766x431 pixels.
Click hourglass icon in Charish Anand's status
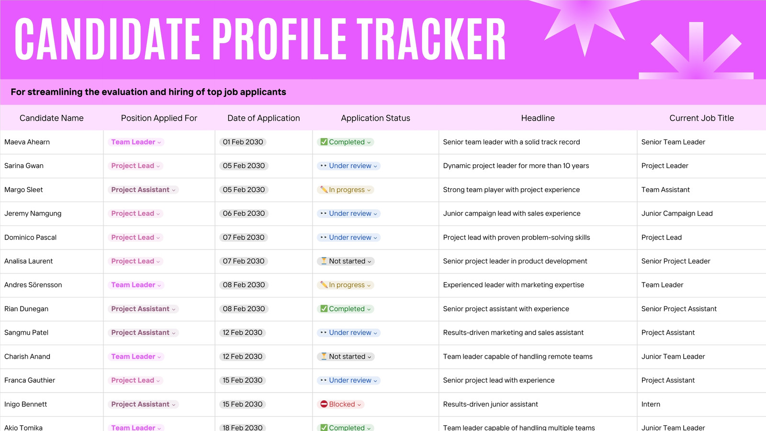(324, 356)
